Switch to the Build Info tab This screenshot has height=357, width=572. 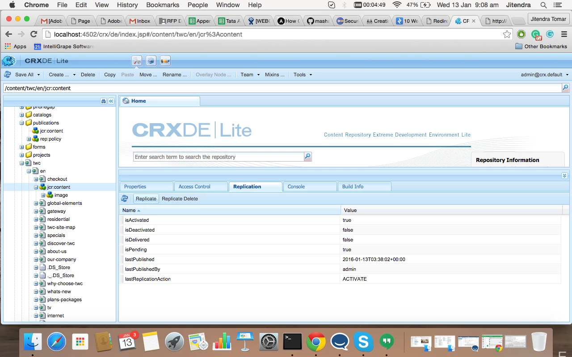click(x=364, y=187)
